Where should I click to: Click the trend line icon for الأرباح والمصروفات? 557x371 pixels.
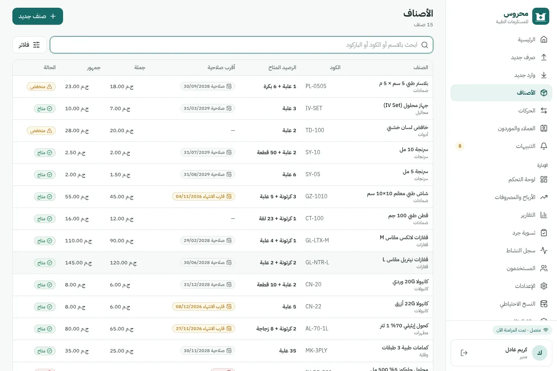click(x=543, y=197)
